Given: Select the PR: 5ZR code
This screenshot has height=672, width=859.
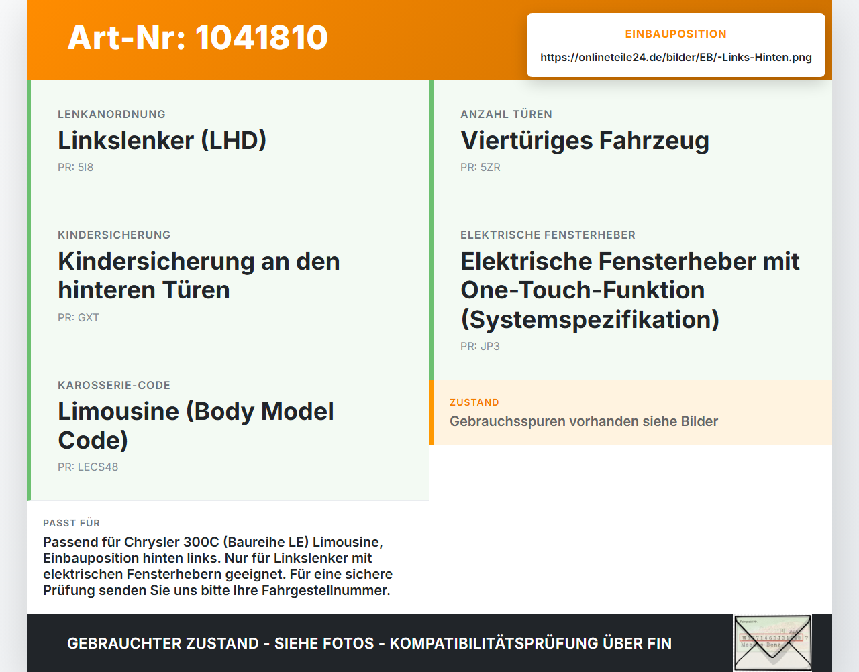Looking at the screenshot, I should pos(481,167).
